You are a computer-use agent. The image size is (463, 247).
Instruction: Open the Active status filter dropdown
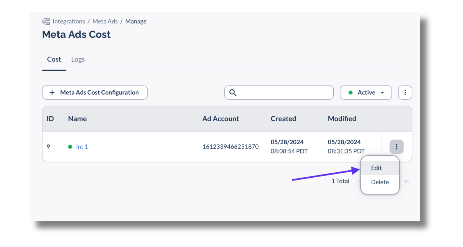pos(366,93)
